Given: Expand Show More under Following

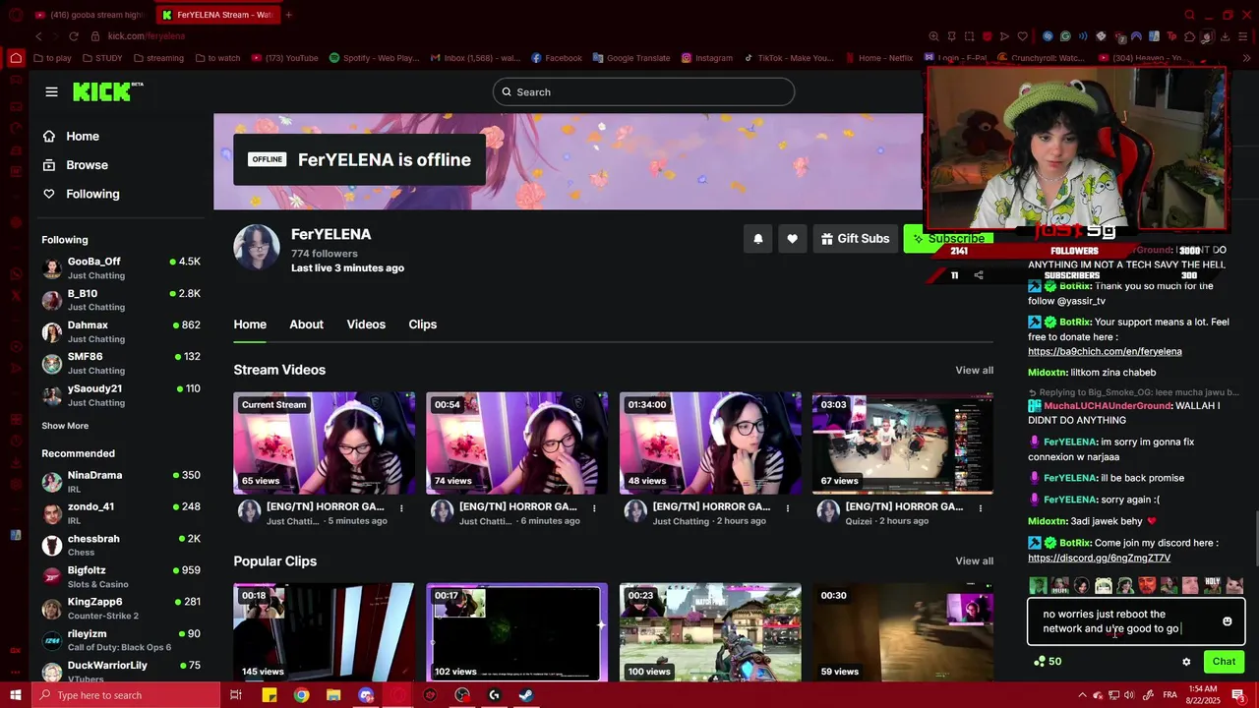Looking at the screenshot, I should tap(65, 426).
